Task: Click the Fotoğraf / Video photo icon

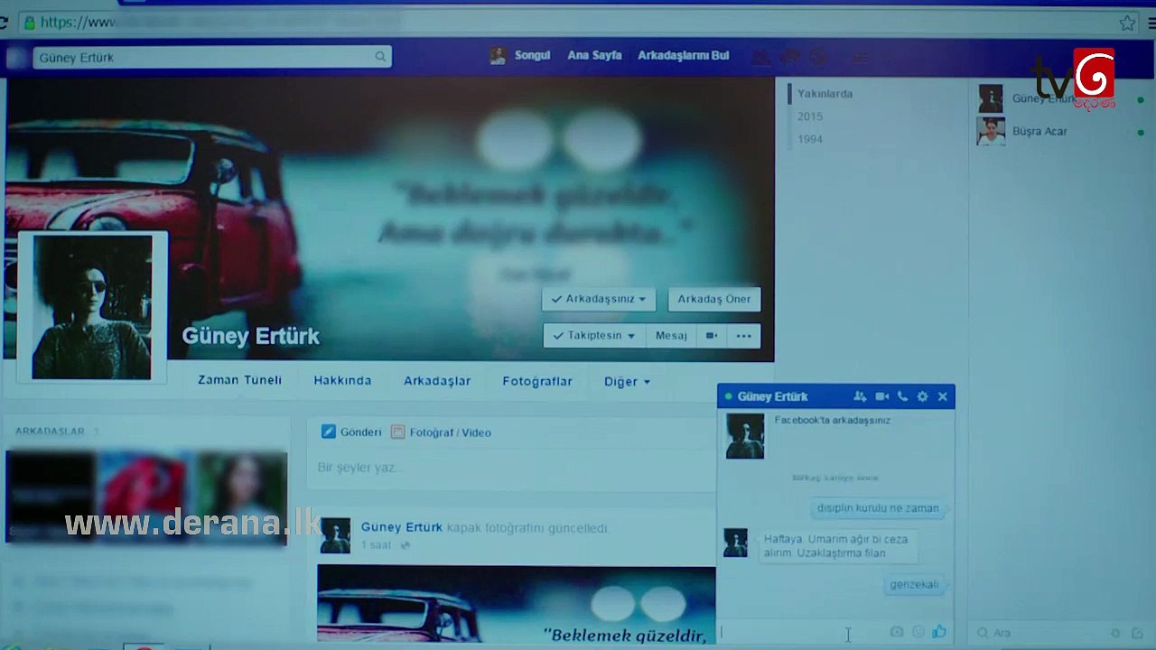Action: [397, 432]
